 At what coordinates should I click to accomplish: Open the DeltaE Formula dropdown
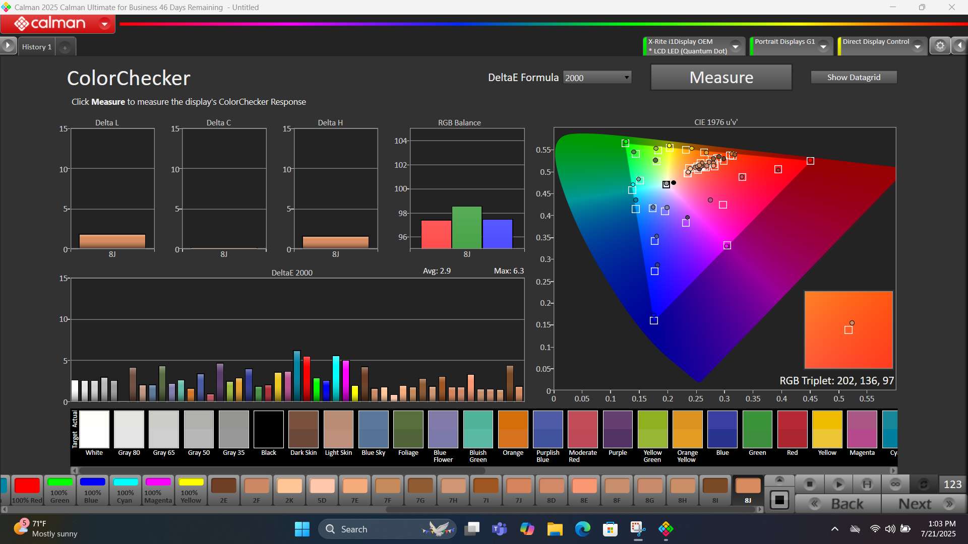[x=597, y=78]
